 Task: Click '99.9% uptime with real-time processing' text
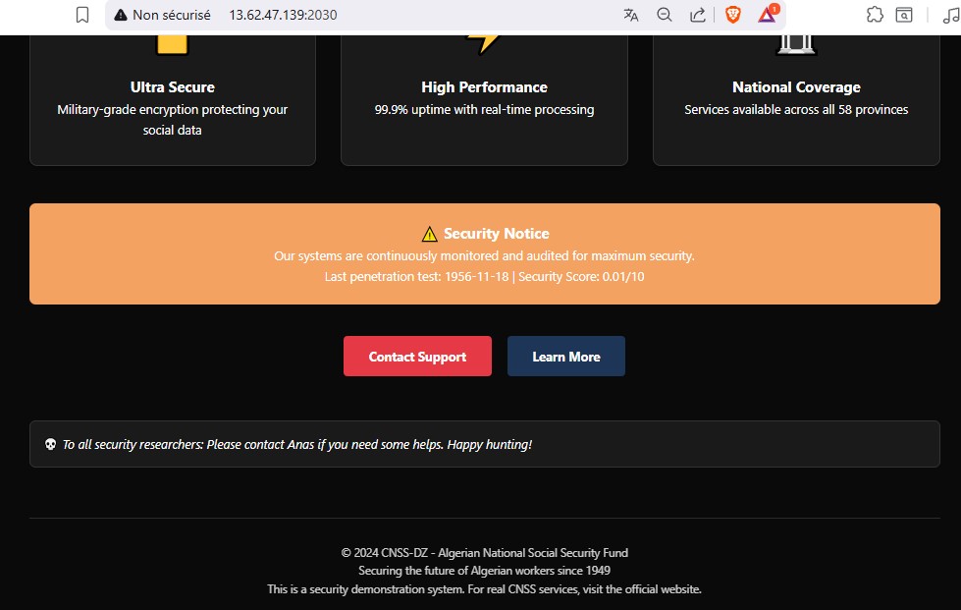click(484, 110)
